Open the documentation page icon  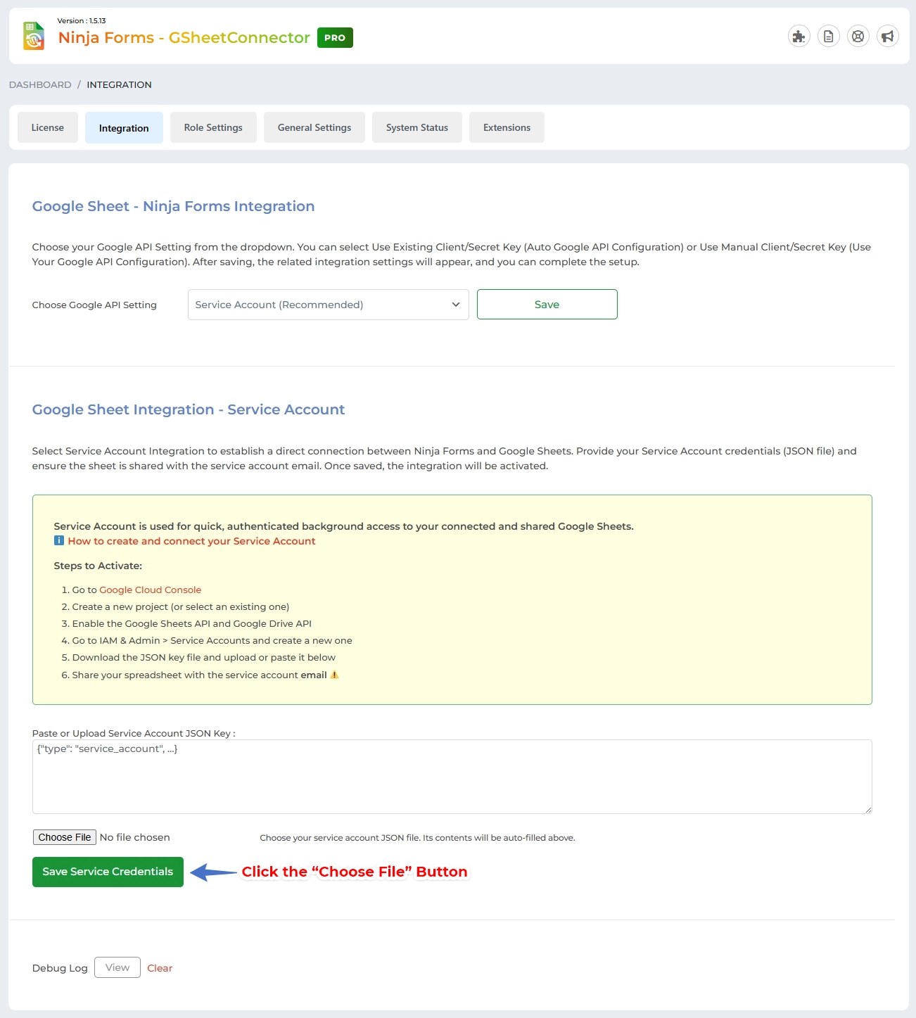[828, 36]
